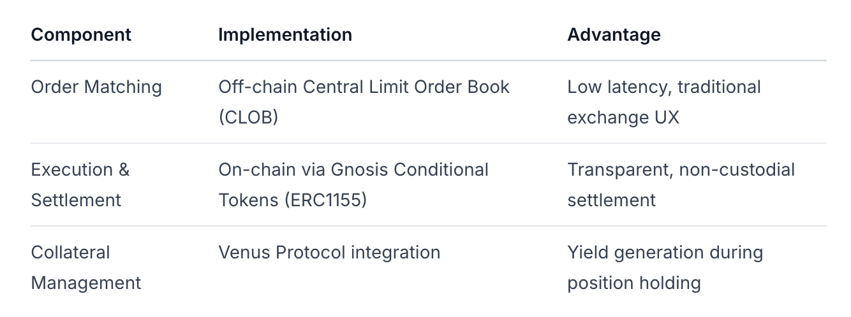Click the exchange UX text line
The height and width of the screenshot is (317, 851).
coord(623,117)
